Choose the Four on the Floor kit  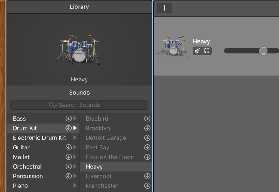(x=109, y=157)
